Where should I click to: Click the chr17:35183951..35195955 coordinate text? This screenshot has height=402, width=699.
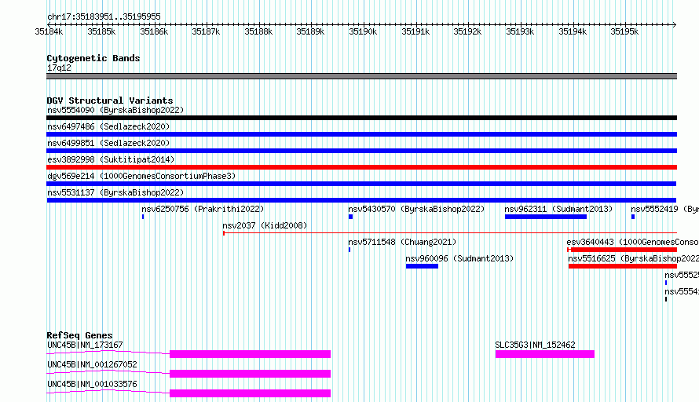pyautogui.click(x=104, y=16)
